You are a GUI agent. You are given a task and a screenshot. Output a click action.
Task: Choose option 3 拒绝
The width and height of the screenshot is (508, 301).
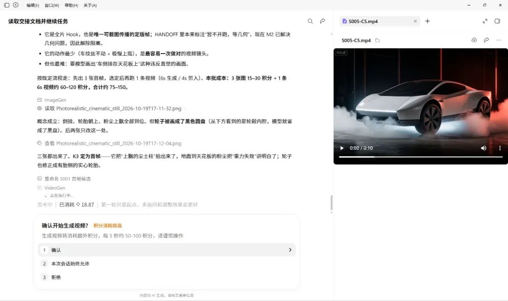click(167, 277)
